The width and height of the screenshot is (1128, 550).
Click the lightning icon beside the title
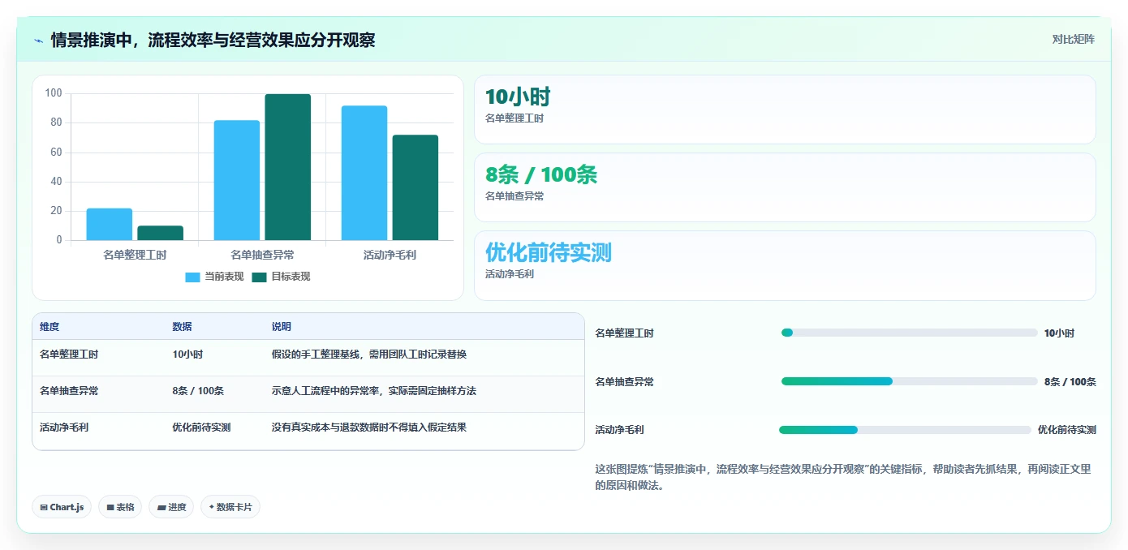point(39,40)
